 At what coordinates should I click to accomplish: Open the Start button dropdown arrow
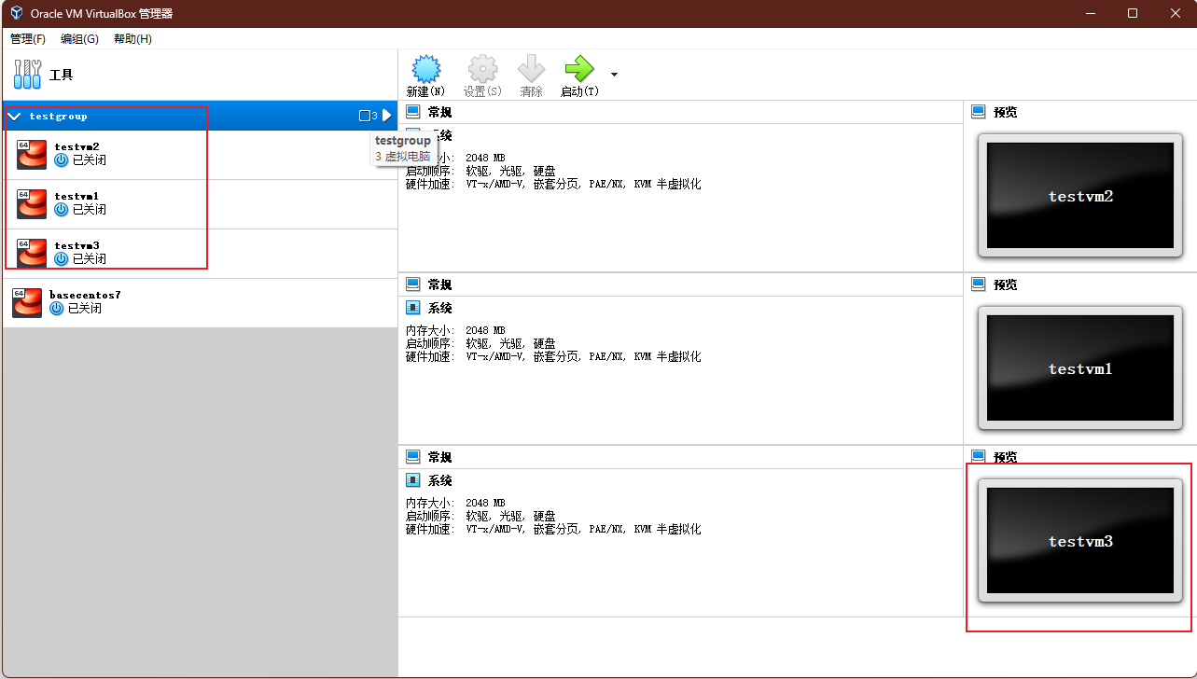pyautogui.click(x=614, y=75)
